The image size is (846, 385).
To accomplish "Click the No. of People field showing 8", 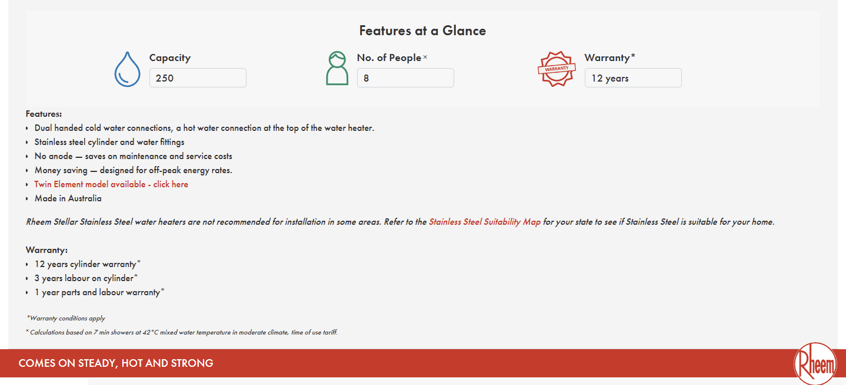I will click(x=405, y=78).
